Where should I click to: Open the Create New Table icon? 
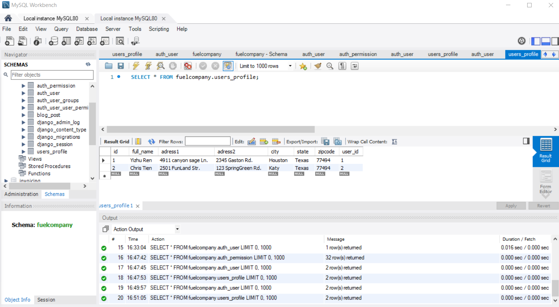[66, 41]
